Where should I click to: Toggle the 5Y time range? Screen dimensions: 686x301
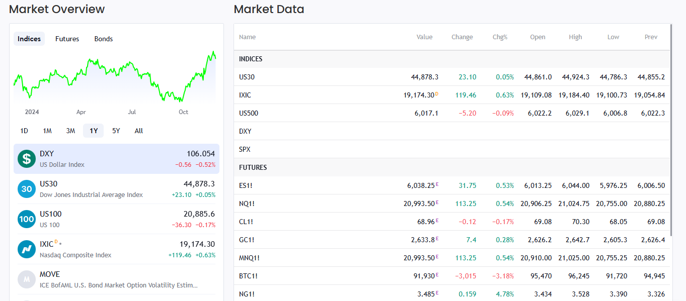click(x=115, y=131)
